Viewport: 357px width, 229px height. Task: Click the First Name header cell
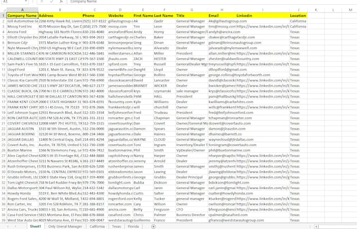pyautogui.click(x=143, y=16)
